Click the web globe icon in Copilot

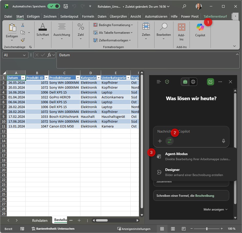coord(193,82)
